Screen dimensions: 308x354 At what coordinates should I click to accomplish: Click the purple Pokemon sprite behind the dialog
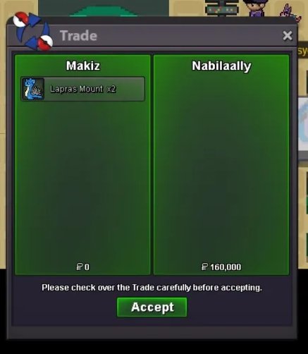pos(290,13)
